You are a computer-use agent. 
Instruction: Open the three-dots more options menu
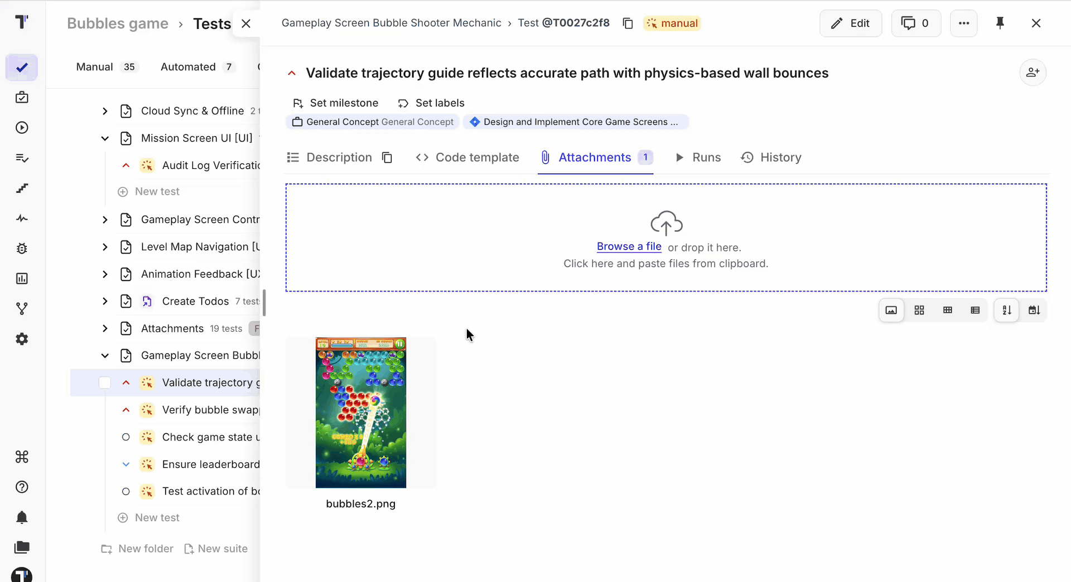[964, 23]
